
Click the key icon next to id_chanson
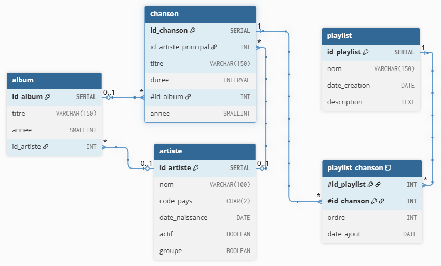tap(193, 31)
